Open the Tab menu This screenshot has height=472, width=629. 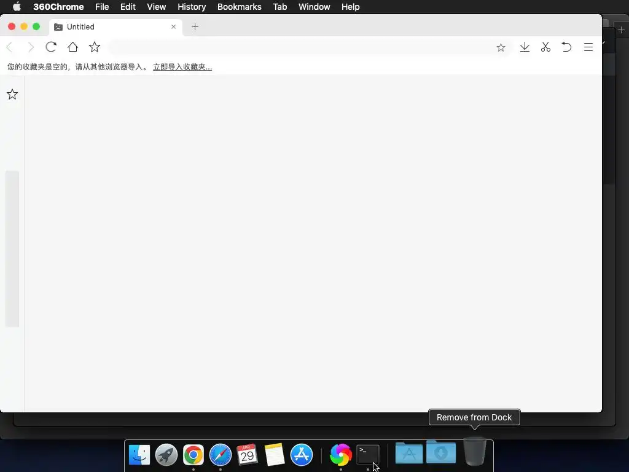280,7
